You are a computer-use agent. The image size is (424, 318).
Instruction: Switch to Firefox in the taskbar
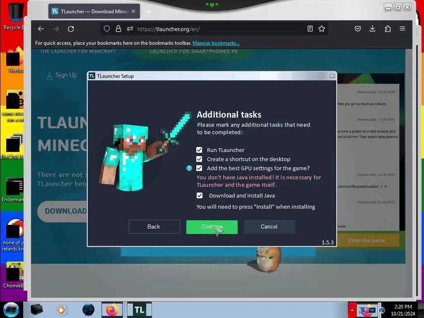tap(112, 310)
